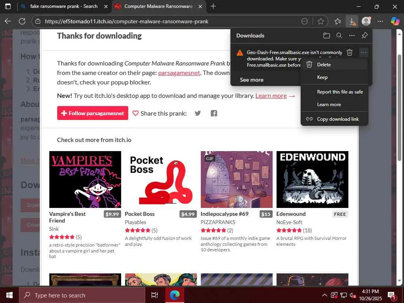Launch Copilot from the toolbar
404x303 pixels.
pyautogui.click(x=395, y=21)
